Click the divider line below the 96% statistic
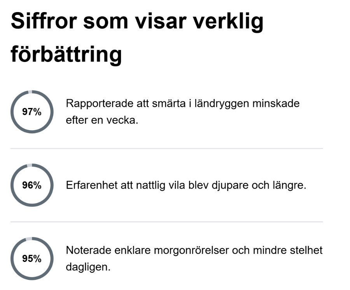The height and width of the screenshot is (290, 350). coord(166,222)
